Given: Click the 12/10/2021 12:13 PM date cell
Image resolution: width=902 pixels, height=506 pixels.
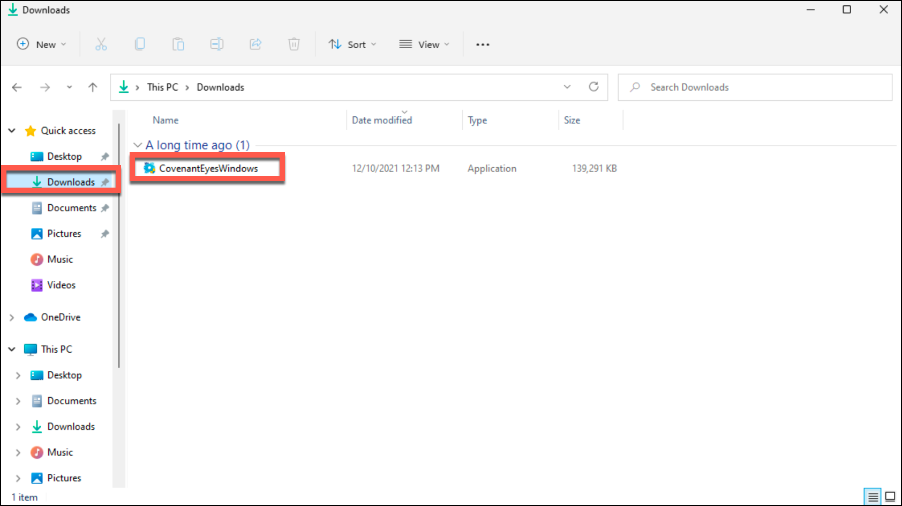Looking at the screenshot, I should coord(395,168).
